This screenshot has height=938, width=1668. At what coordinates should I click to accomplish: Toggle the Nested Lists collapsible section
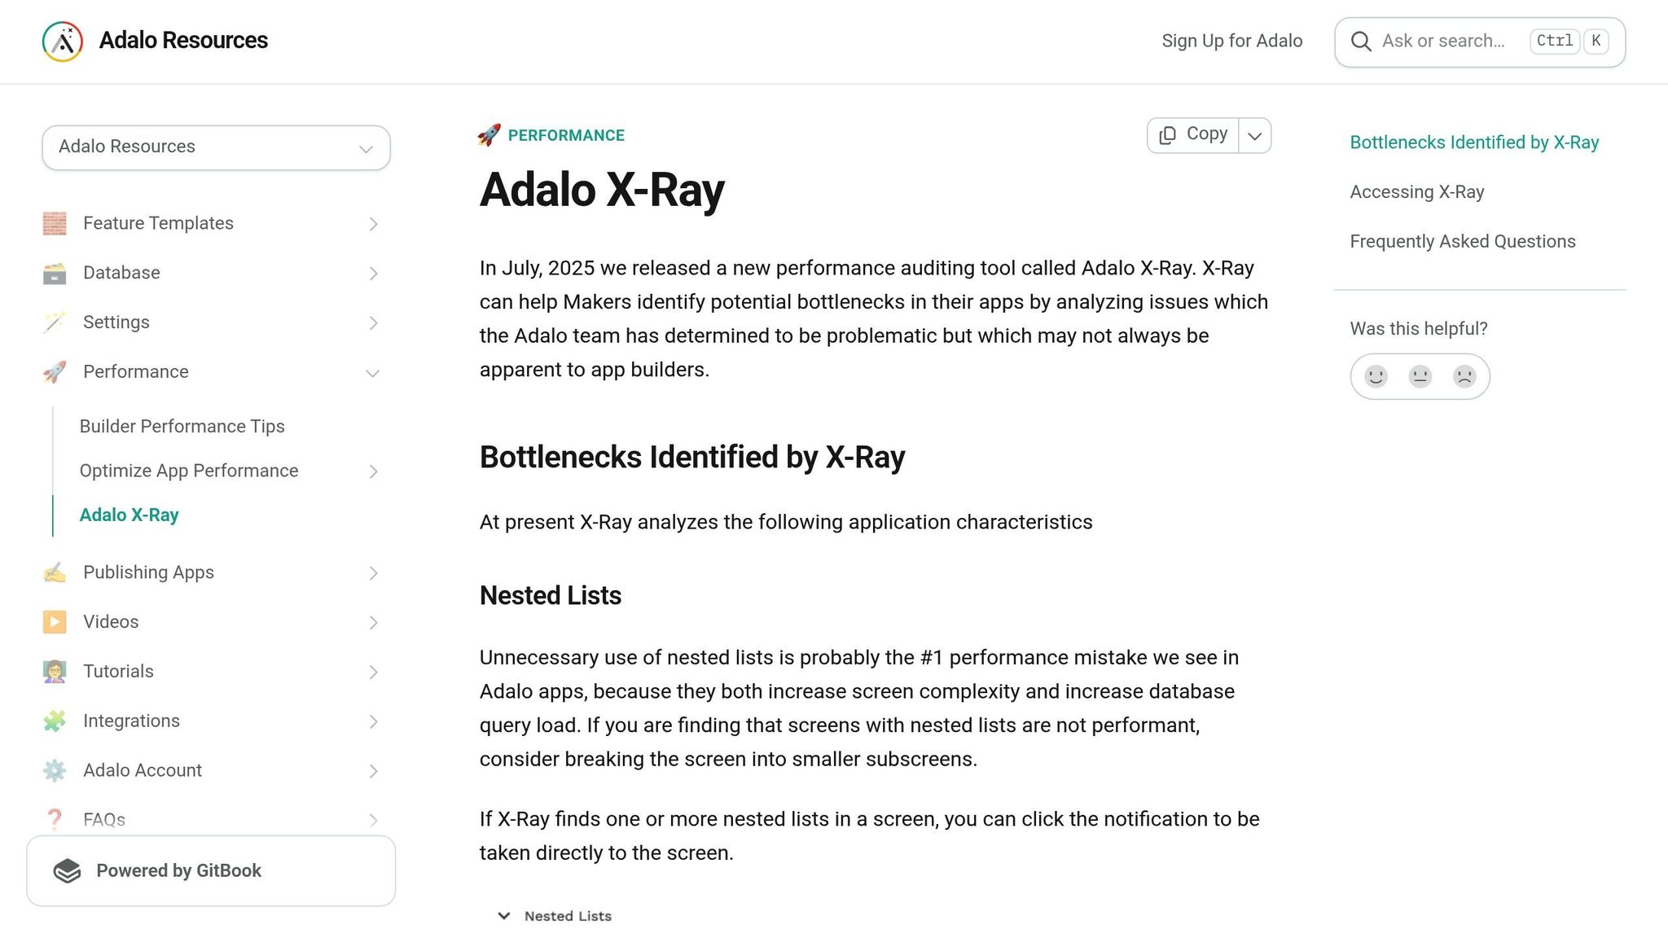click(555, 916)
